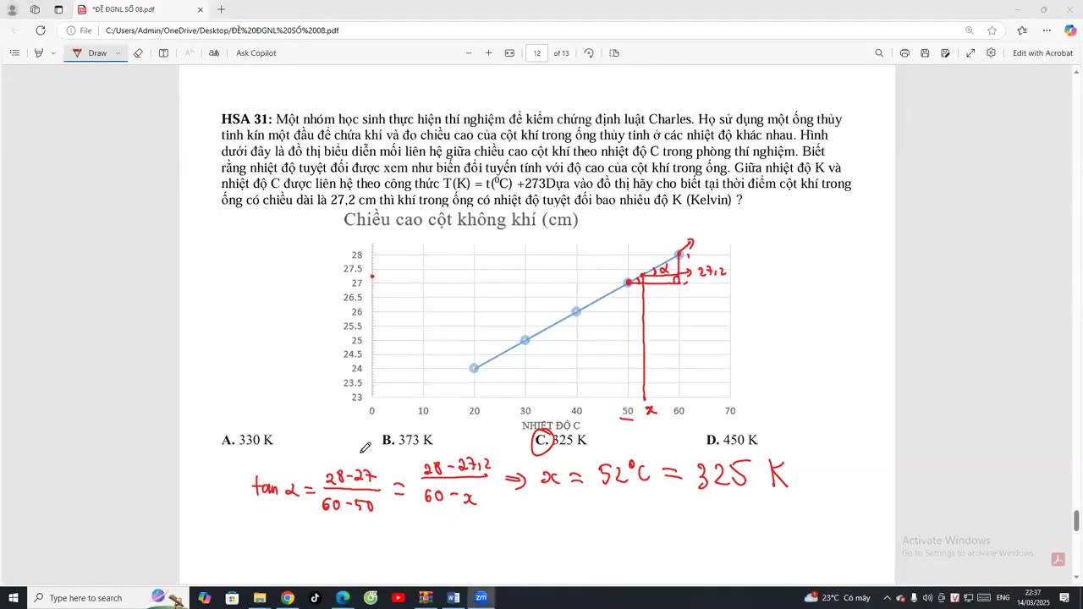
Task: Open the volume control
Action: tap(927, 598)
